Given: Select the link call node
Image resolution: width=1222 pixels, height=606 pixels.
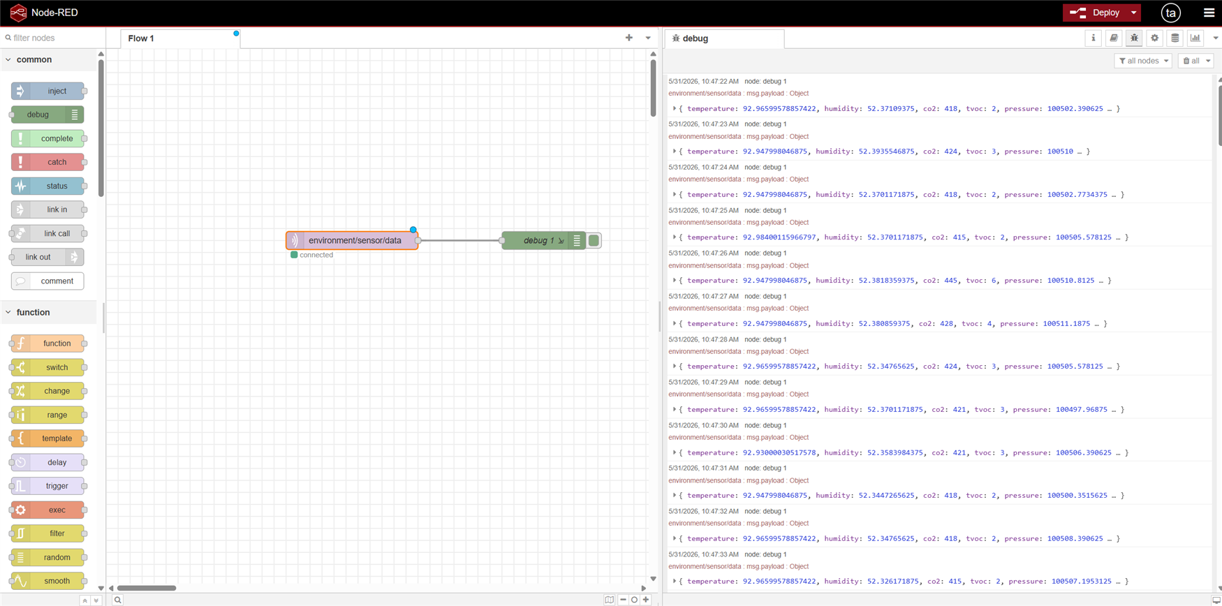Looking at the screenshot, I should pos(48,233).
